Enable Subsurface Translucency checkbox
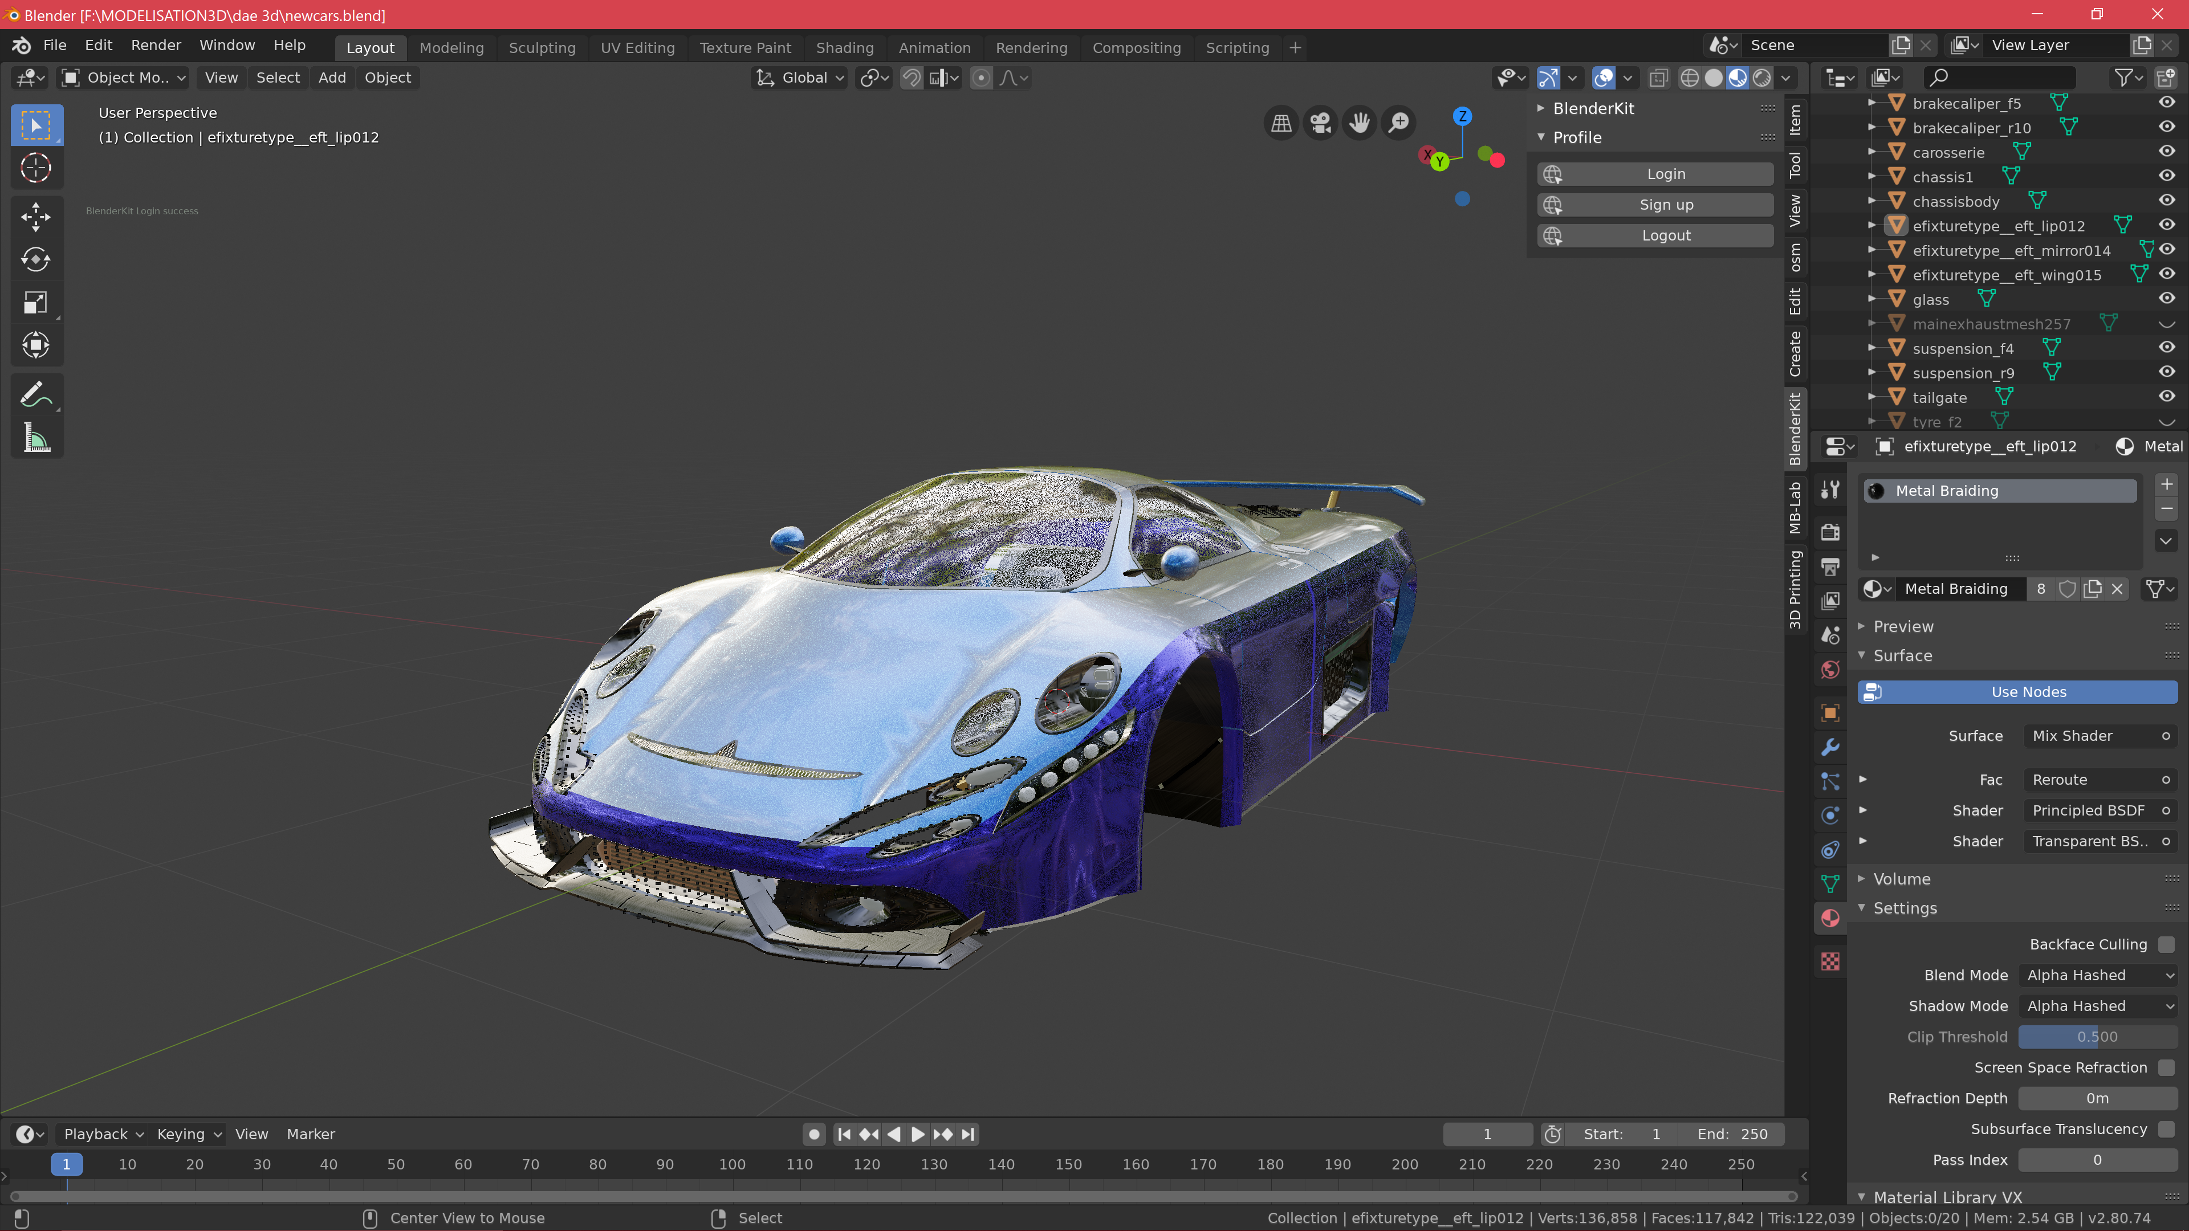 coord(2166,1129)
